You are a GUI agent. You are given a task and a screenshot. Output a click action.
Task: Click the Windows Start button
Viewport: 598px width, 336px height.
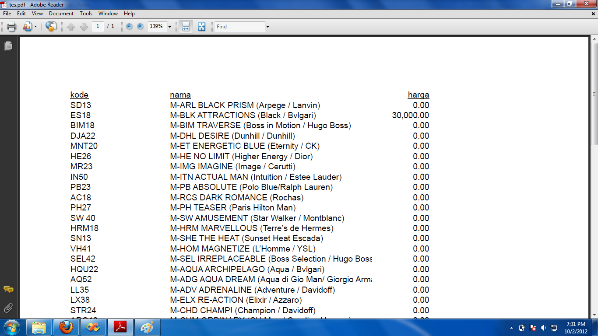11,327
